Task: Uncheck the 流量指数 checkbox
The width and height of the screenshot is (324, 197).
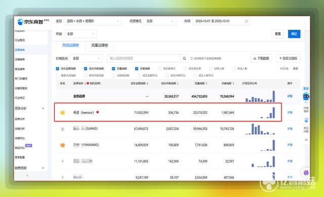Action: (113, 69)
